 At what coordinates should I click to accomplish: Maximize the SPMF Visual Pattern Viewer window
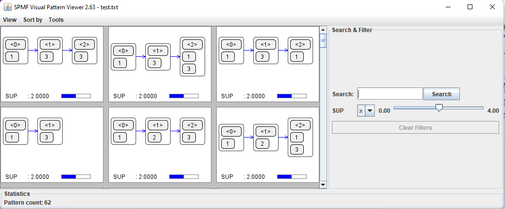pos(470,7)
